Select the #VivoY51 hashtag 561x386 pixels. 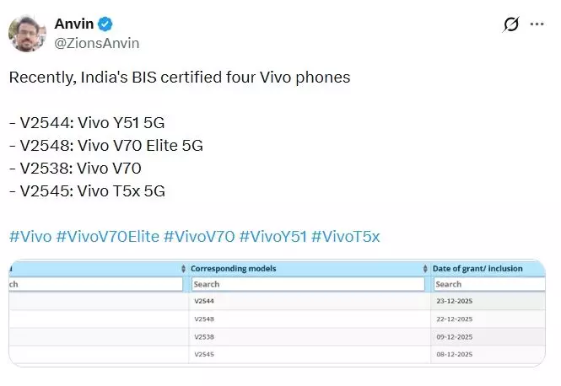273,237
